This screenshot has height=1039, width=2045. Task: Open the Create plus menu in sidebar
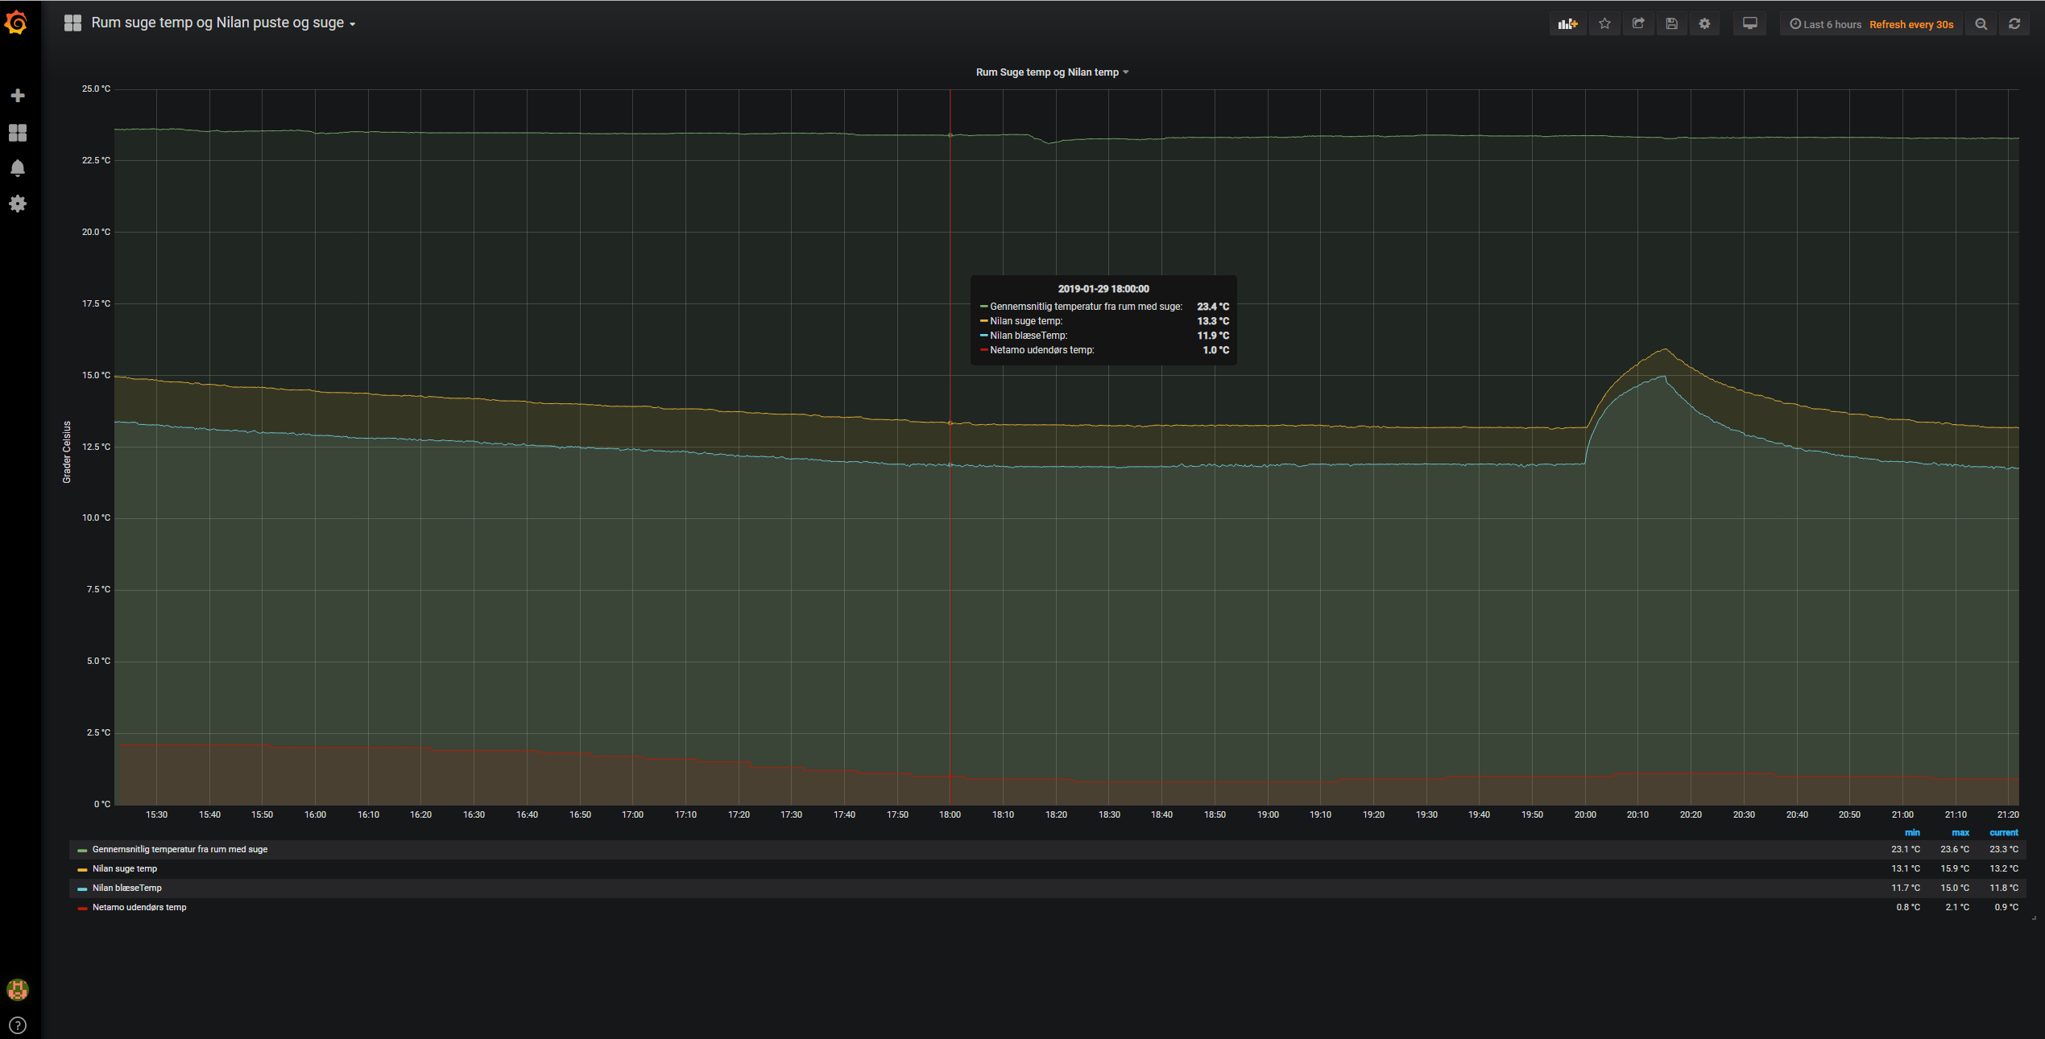[18, 96]
